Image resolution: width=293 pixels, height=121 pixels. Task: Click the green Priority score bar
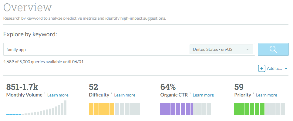coord(260,109)
